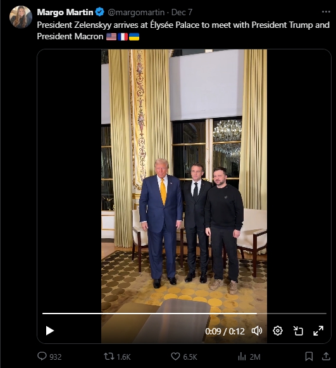The width and height of the screenshot is (336, 368).
Task: Open the Margo Martin display name link
Action: coord(65,12)
